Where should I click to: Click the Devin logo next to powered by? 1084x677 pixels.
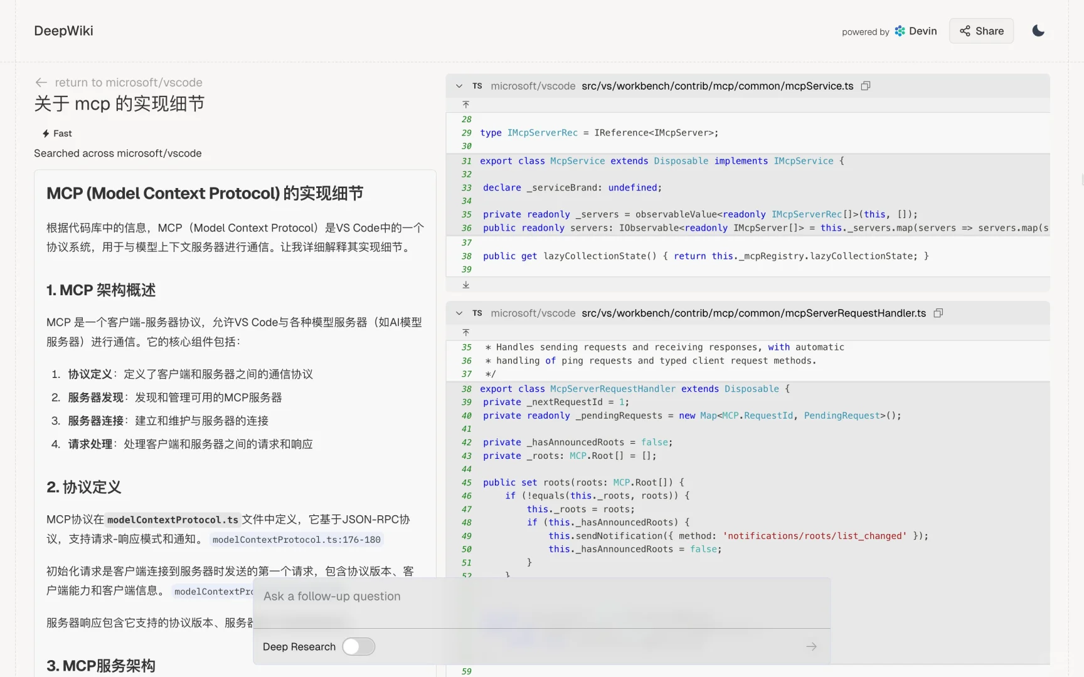click(x=898, y=31)
